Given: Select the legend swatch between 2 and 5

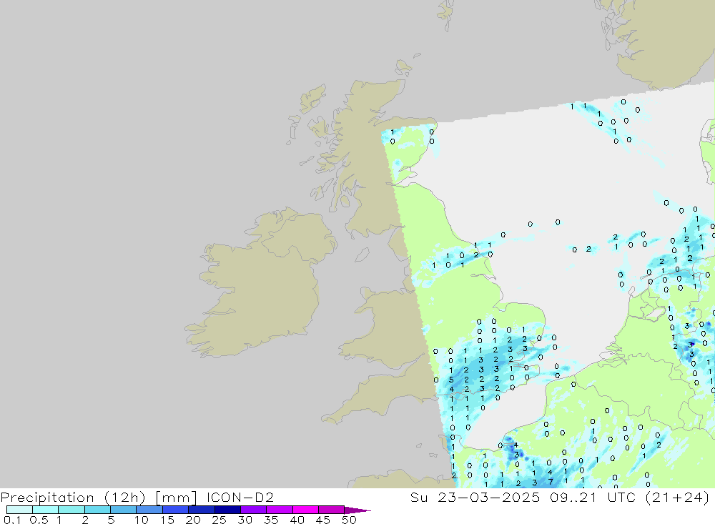Looking at the screenshot, I should tap(97, 510).
